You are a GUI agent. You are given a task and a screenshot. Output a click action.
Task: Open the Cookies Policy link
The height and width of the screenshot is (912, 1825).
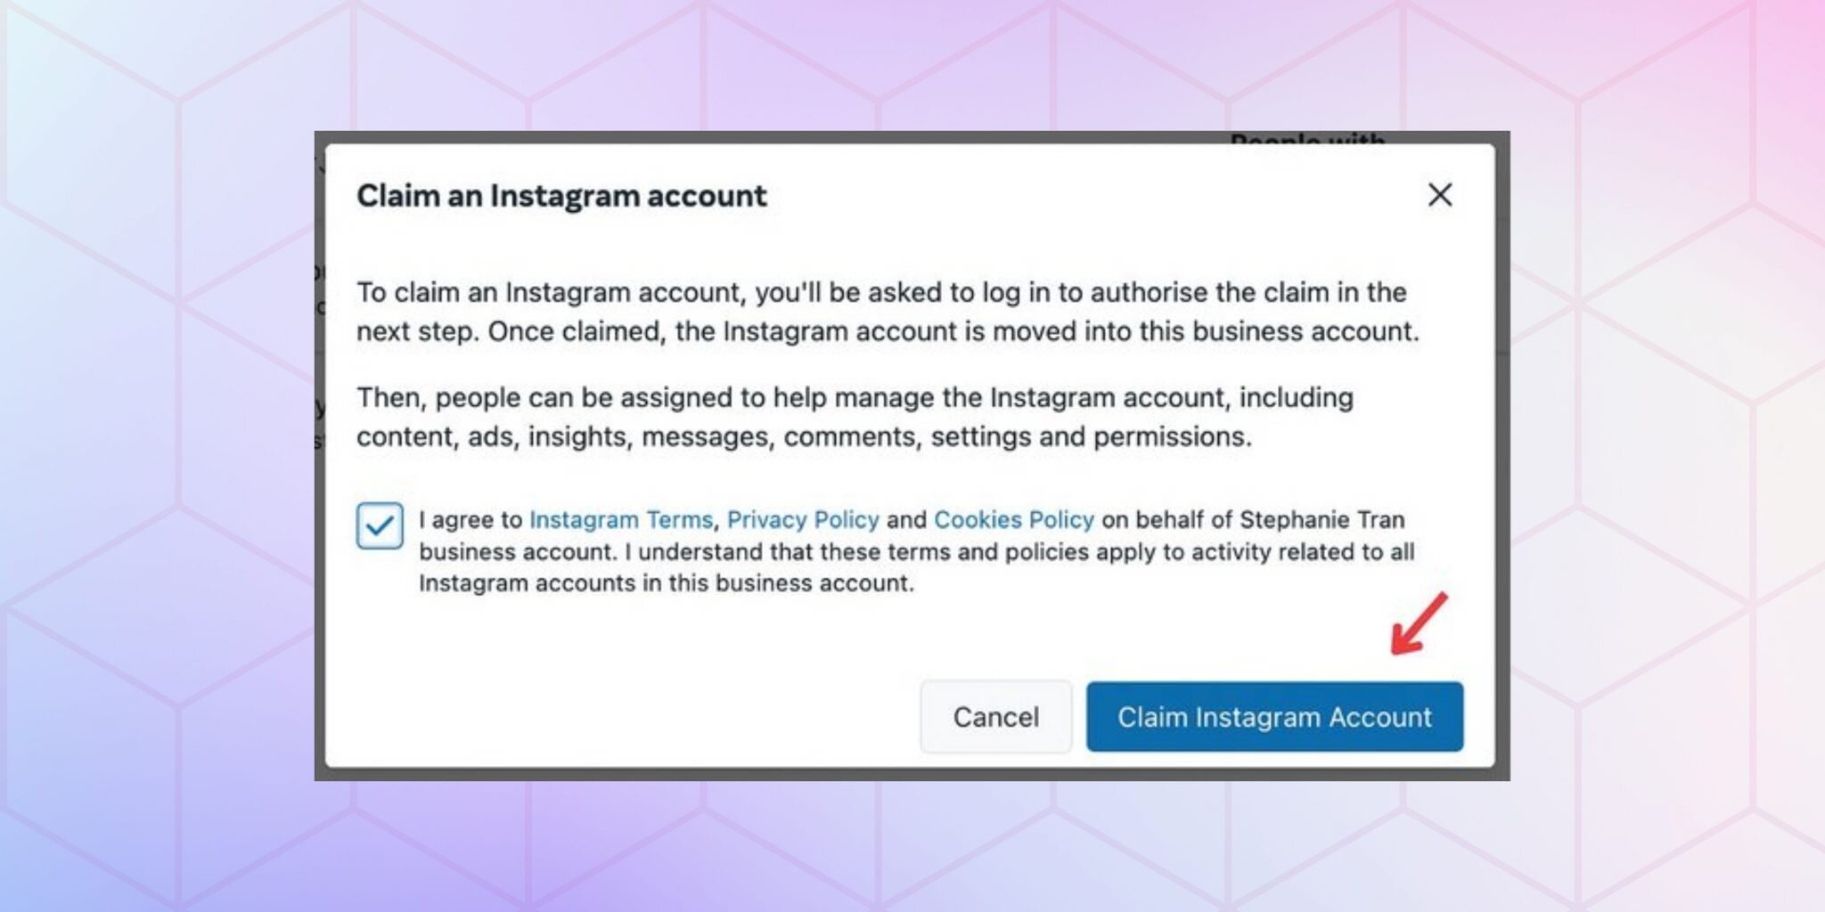1013,519
